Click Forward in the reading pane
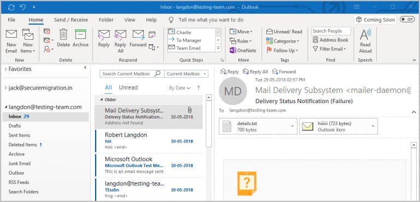 coord(284,72)
